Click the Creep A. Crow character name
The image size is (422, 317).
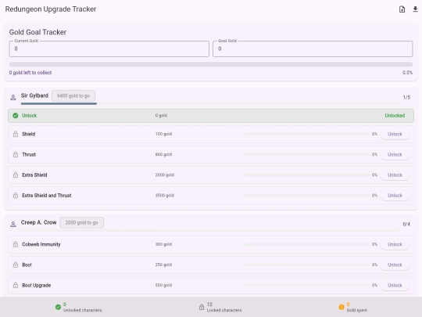coord(39,222)
